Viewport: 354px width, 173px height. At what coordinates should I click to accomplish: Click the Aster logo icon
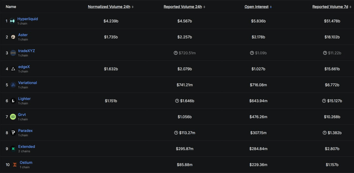click(13, 37)
